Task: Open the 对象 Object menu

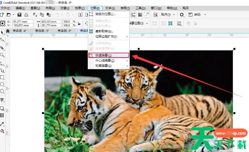Action: pos(65,8)
